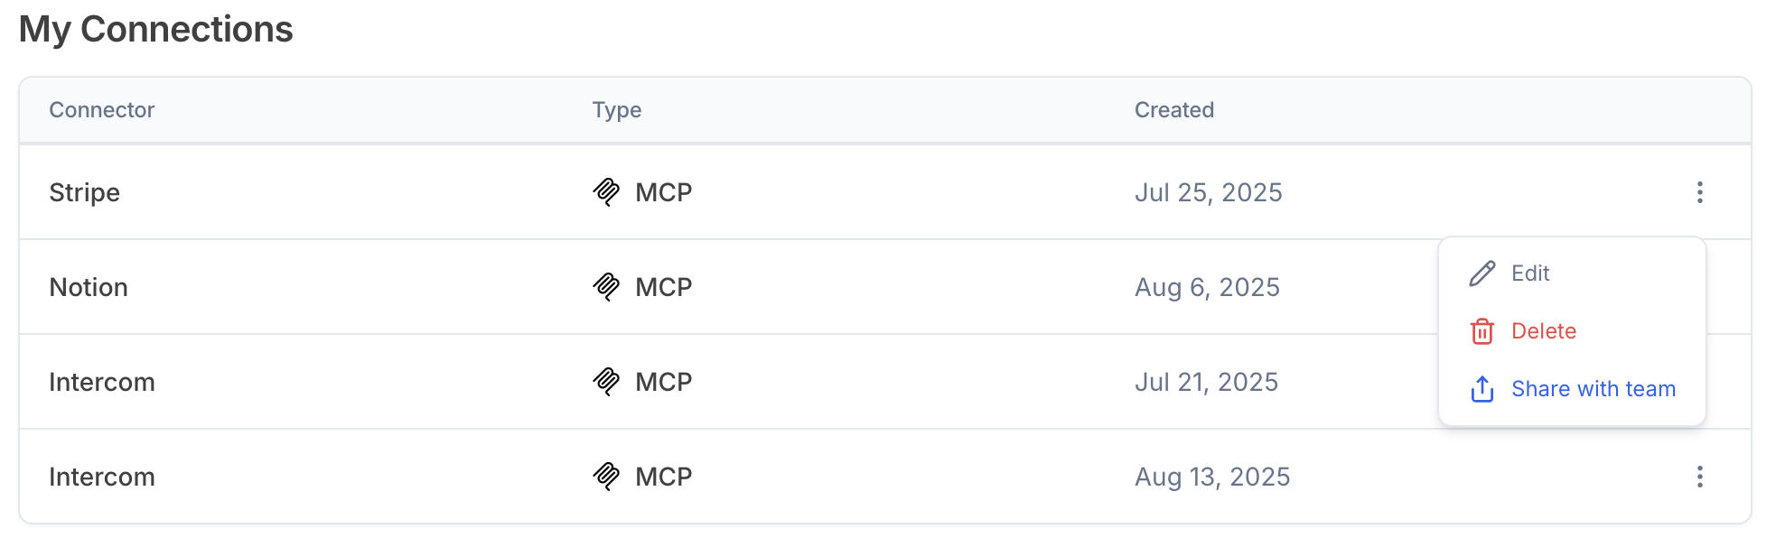Viewport: 1776px width, 547px height.
Task: Select the Jul 21 Intercom row
Action: click(x=361, y=381)
